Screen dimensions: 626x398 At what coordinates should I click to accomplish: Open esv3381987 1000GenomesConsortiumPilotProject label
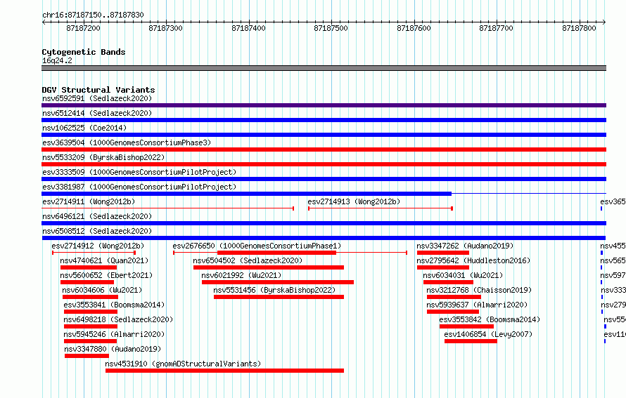click(x=139, y=187)
